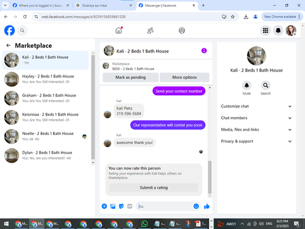Open ENG language indicator in taskbar
The height and width of the screenshot is (229, 305).
269,224
